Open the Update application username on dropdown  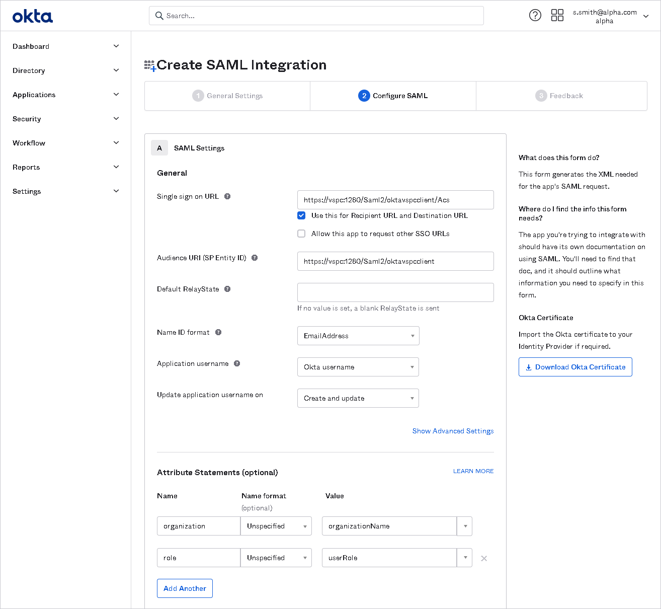pos(358,398)
